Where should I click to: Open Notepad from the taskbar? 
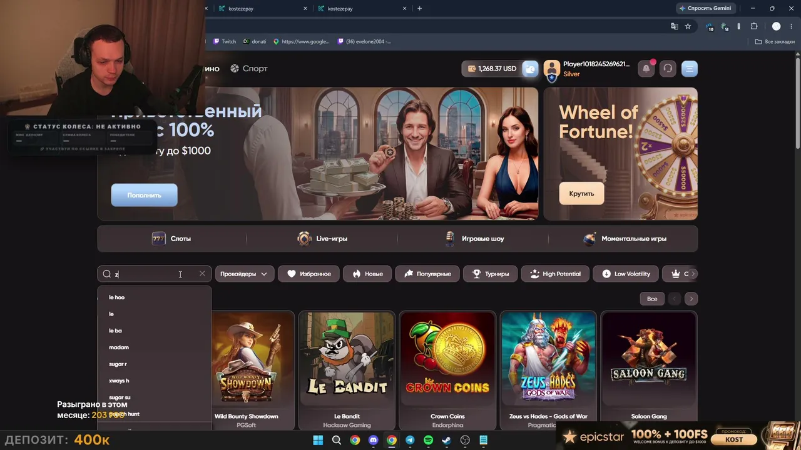coord(483,440)
